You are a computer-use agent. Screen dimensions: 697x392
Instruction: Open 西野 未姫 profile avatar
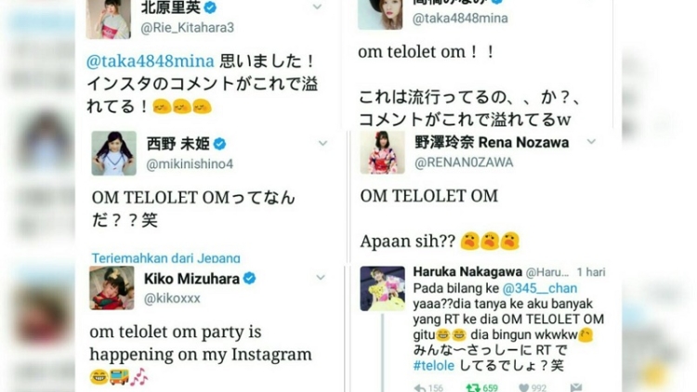[113, 153]
